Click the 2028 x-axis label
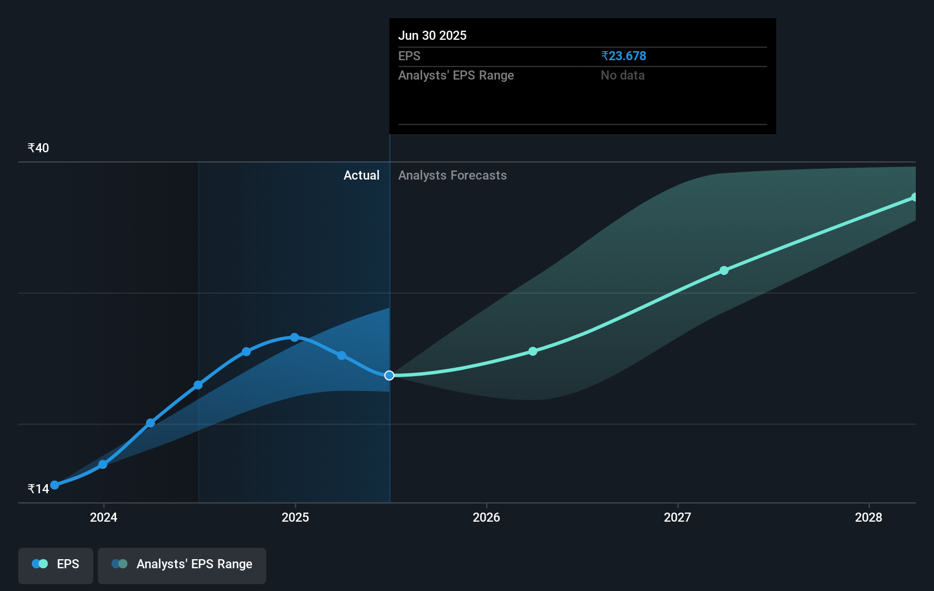The image size is (934, 591). [869, 517]
